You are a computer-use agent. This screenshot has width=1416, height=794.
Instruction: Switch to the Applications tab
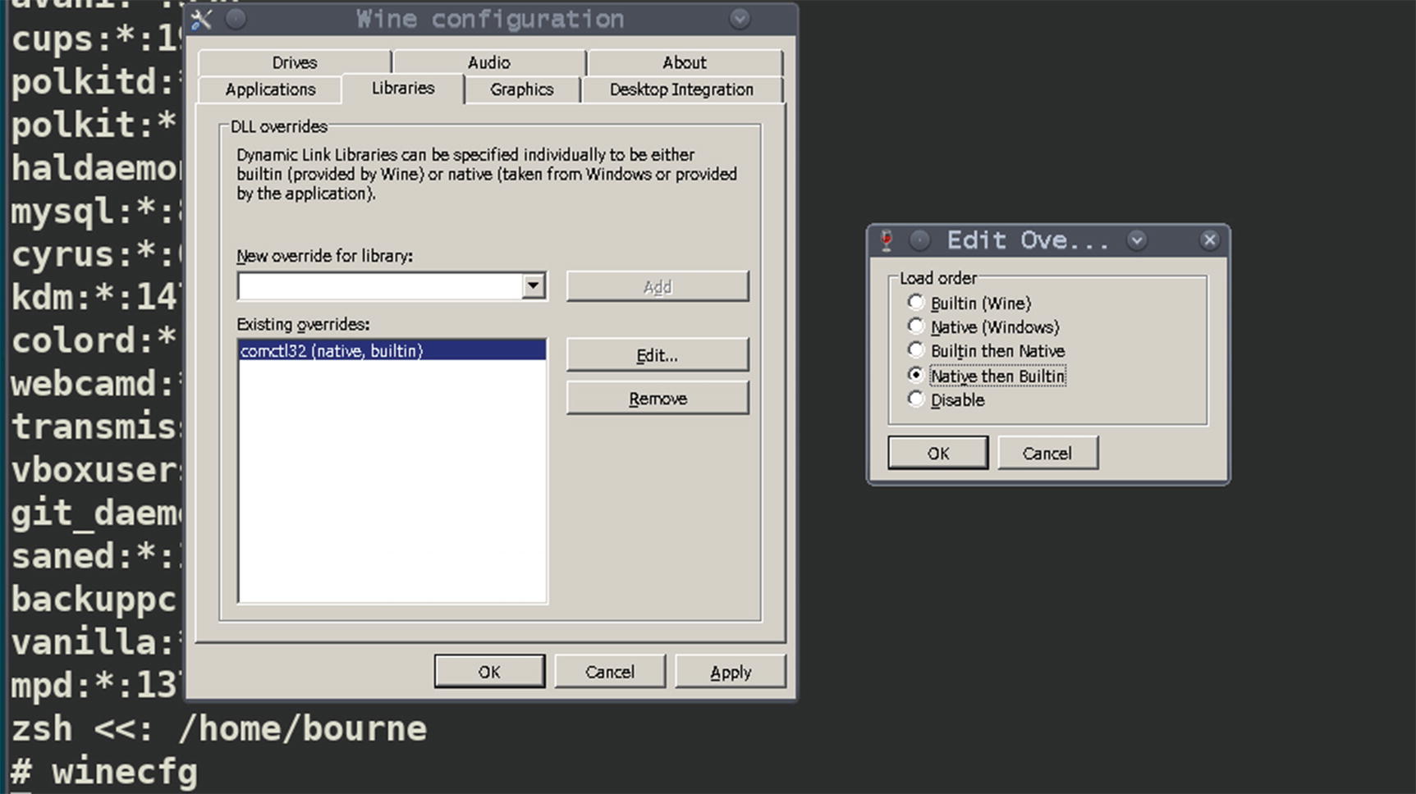[x=270, y=89]
